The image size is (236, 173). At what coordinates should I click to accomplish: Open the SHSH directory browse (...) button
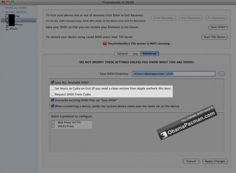coord(221,74)
